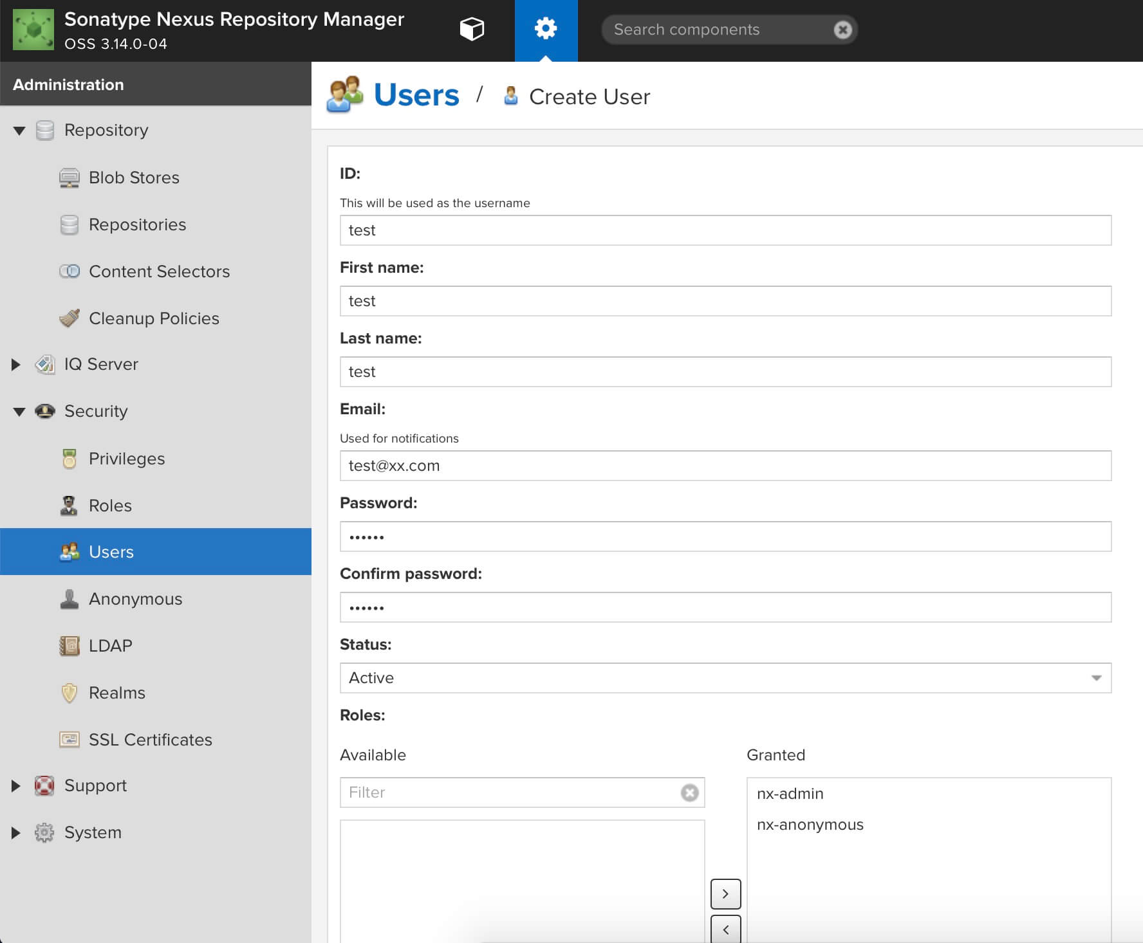Go back to Users breadcrumb link
The image size is (1143, 943).
[x=416, y=95]
